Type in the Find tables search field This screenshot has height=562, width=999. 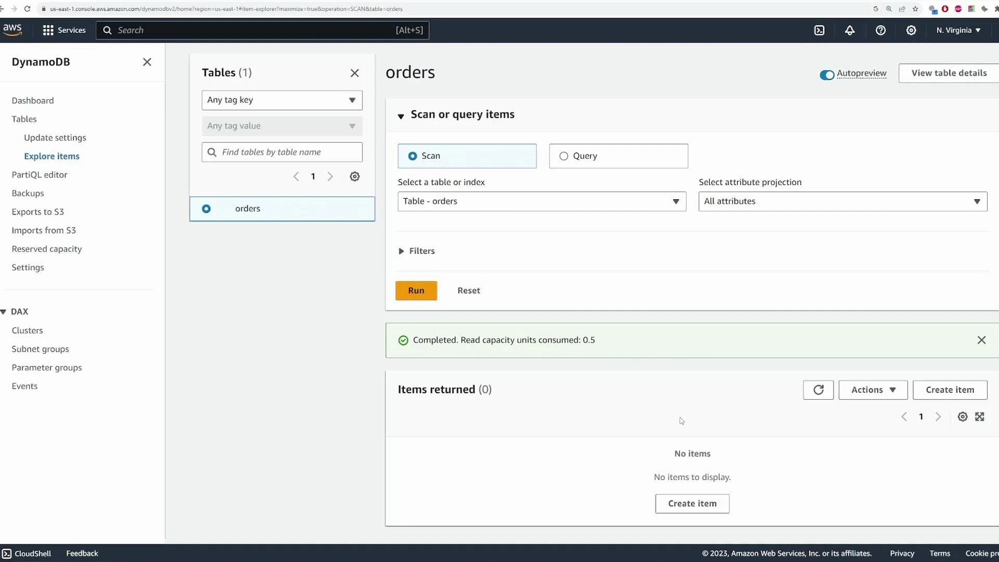281,152
